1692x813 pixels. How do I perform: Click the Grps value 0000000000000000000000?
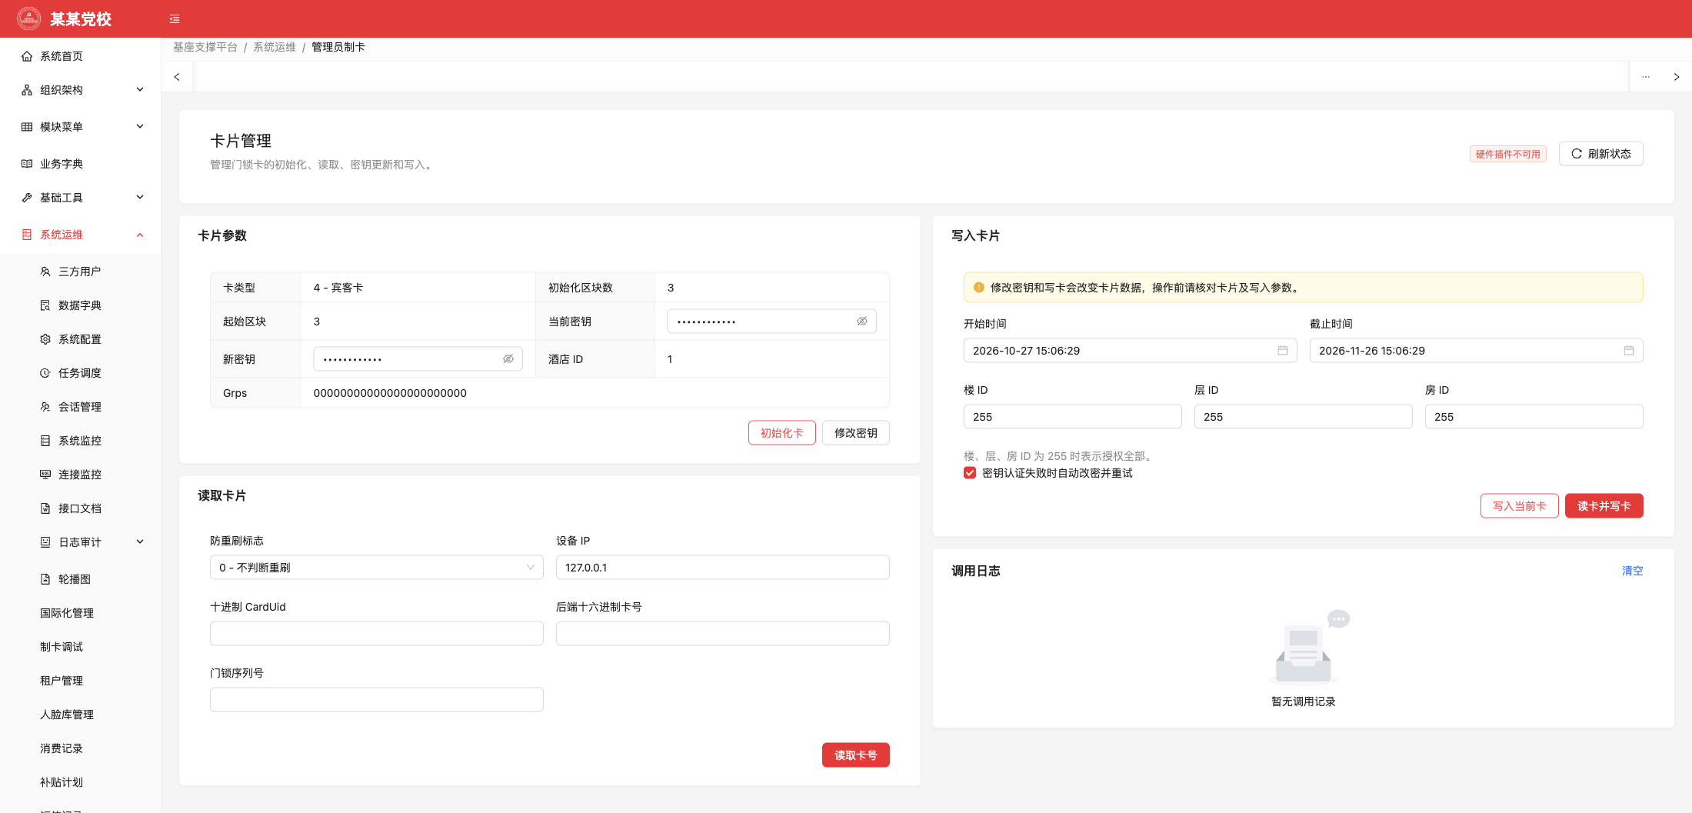coord(390,393)
